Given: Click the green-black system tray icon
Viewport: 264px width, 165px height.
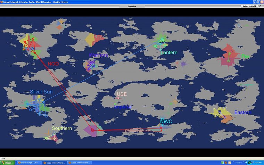Looking at the screenshot, I should [x=249, y=163].
